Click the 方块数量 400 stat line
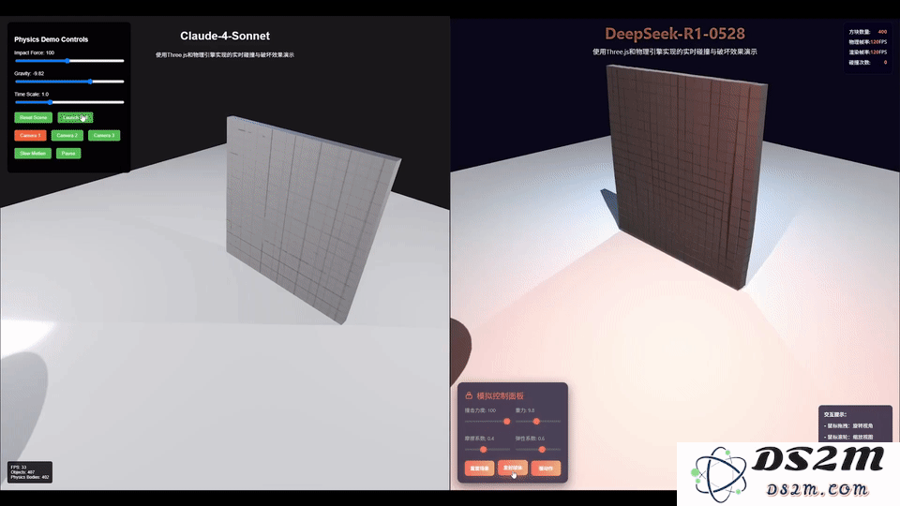 click(x=868, y=32)
